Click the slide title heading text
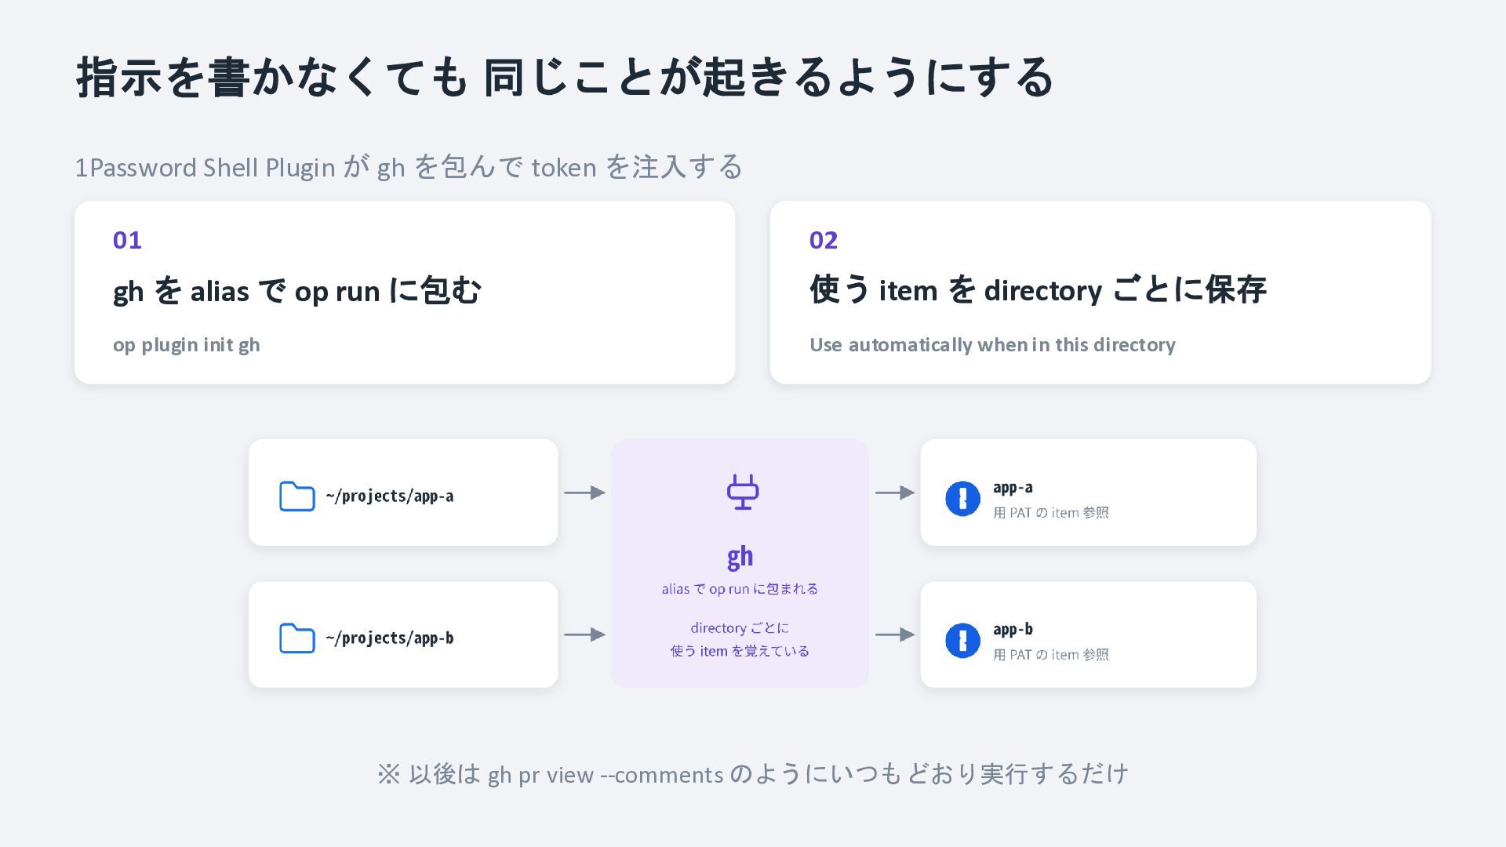Image resolution: width=1506 pixels, height=847 pixels. [565, 77]
